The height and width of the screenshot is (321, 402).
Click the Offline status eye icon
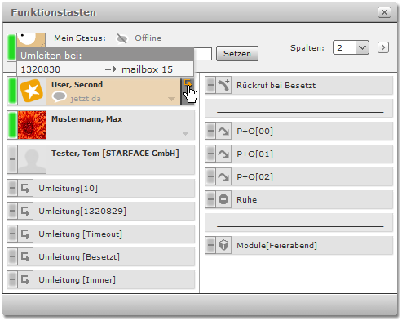tap(121, 38)
